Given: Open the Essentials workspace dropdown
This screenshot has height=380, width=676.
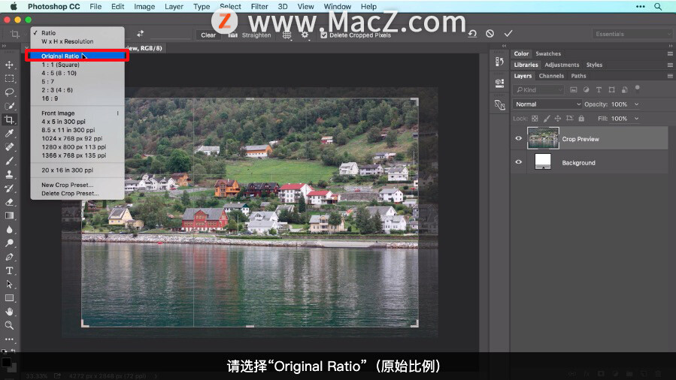Looking at the screenshot, I should 632,34.
